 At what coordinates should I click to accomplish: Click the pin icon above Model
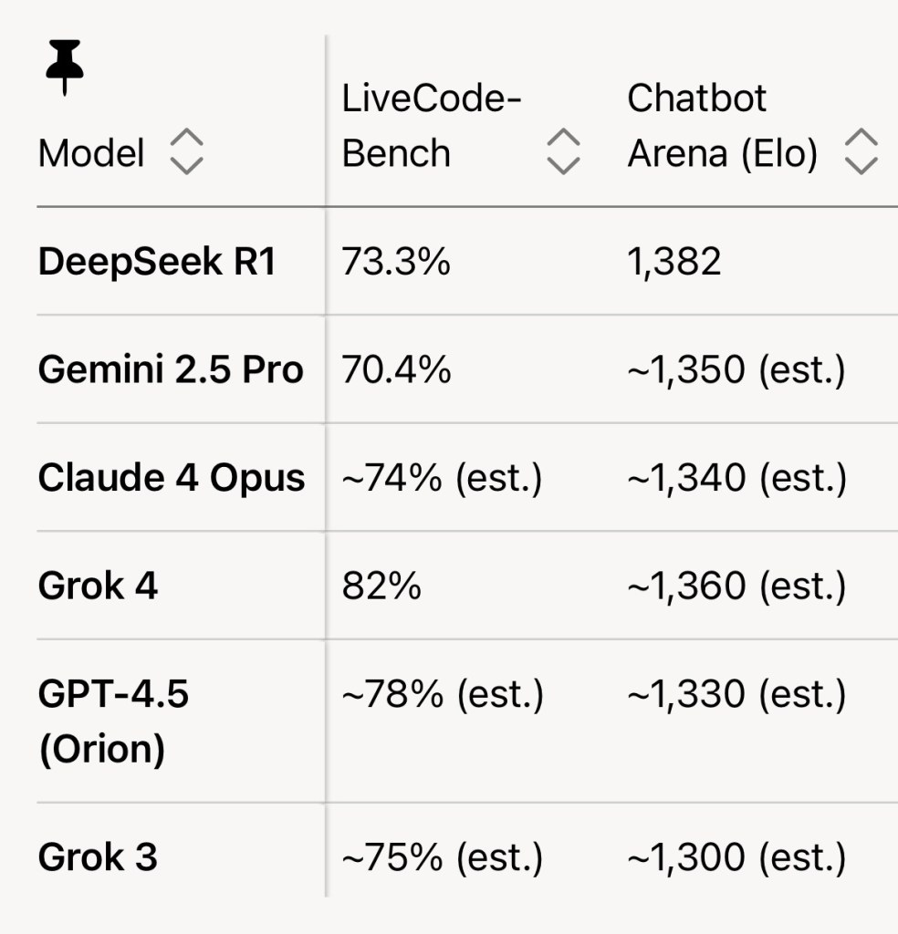tap(63, 70)
